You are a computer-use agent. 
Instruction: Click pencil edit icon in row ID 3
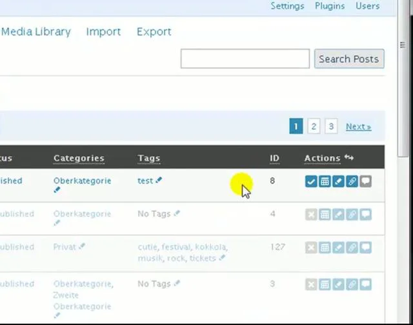338,284
